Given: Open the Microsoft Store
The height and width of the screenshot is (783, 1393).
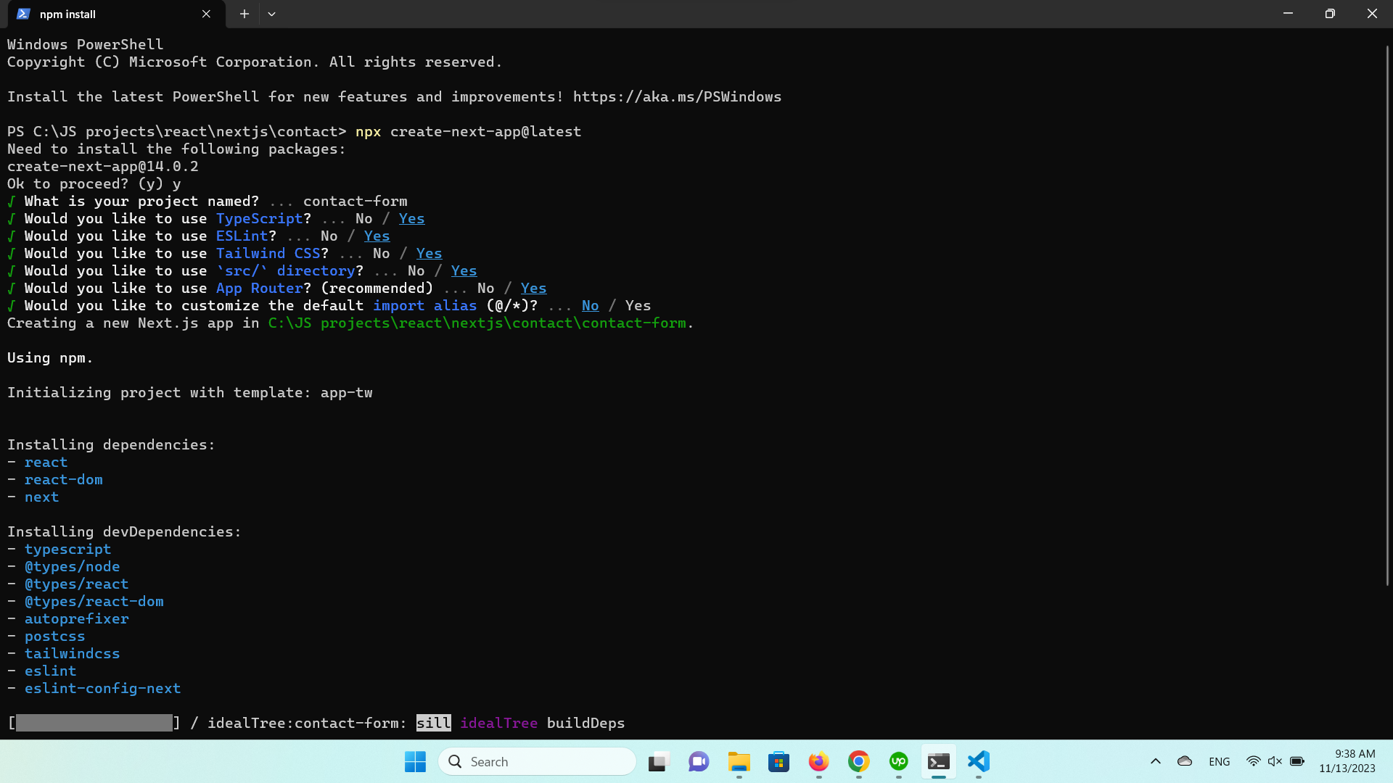Looking at the screenshot, I should 778,762.
